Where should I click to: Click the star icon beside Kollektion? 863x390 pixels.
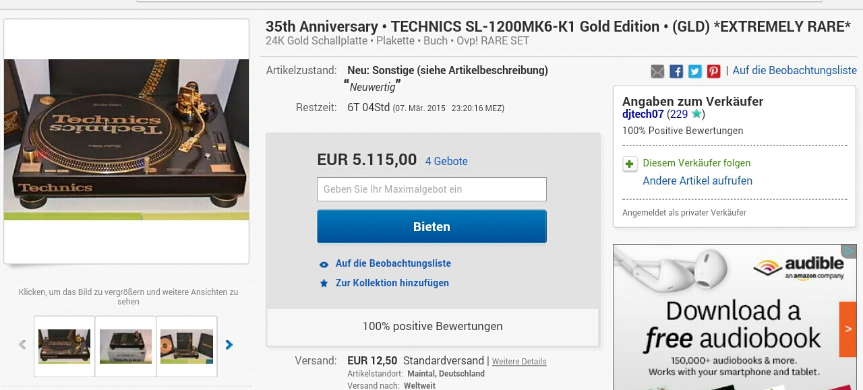coord(324,284)
